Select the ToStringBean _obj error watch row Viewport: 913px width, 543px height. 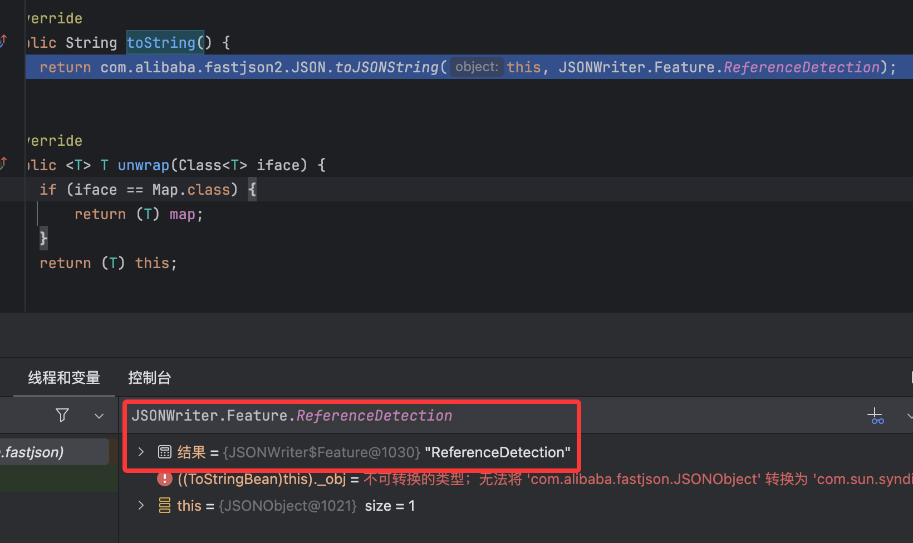[x=501, y=478]
